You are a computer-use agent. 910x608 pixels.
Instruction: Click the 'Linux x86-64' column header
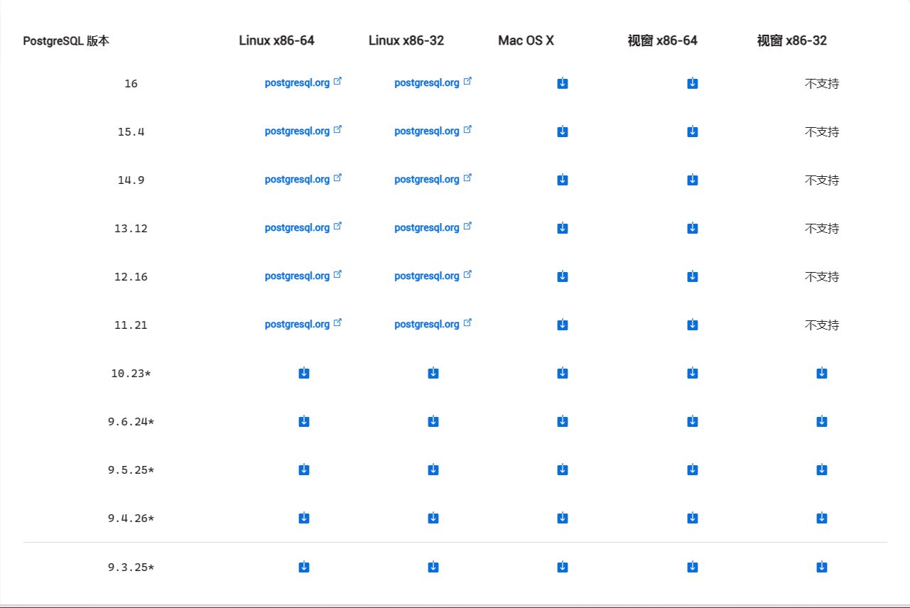277,40
